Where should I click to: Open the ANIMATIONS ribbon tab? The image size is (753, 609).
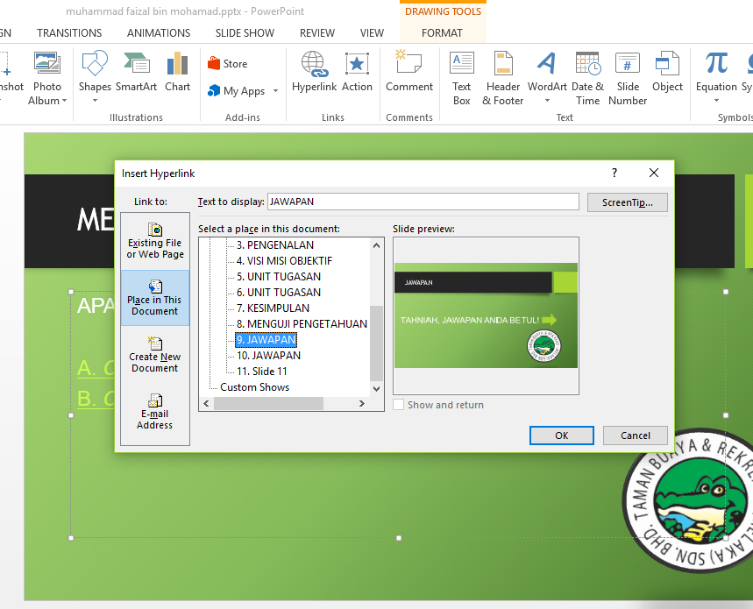(159, 33)
